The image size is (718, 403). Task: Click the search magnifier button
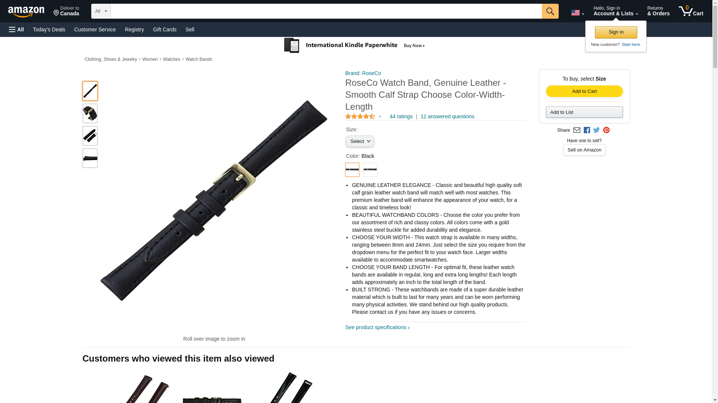pos(550,11)
